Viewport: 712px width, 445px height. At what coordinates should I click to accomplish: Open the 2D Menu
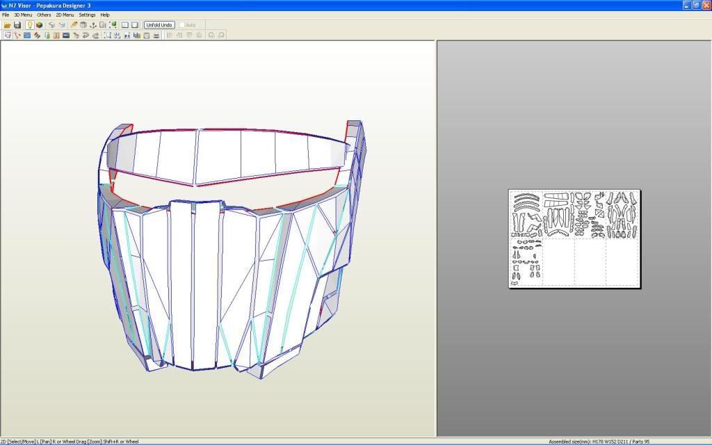[x=65, y=15]
